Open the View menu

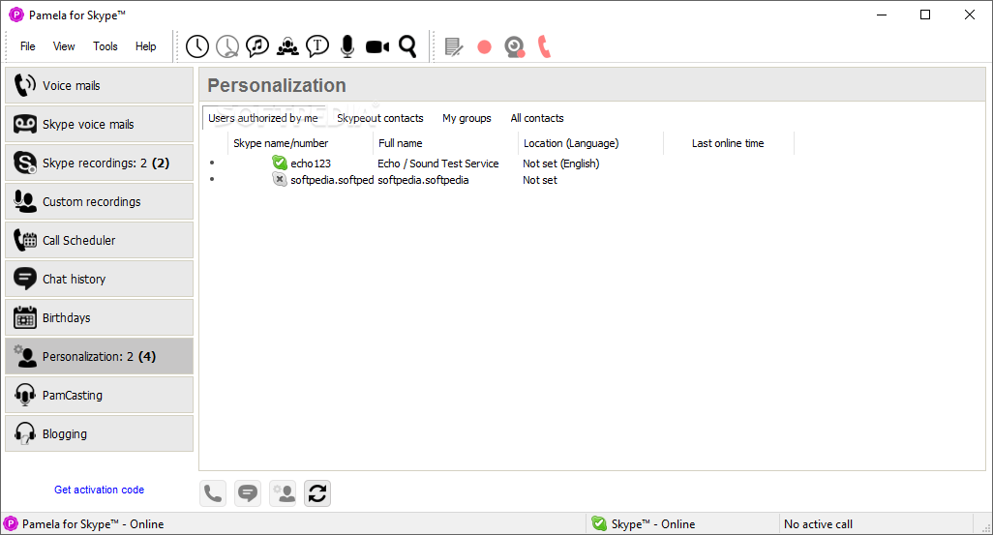(64, 46)
